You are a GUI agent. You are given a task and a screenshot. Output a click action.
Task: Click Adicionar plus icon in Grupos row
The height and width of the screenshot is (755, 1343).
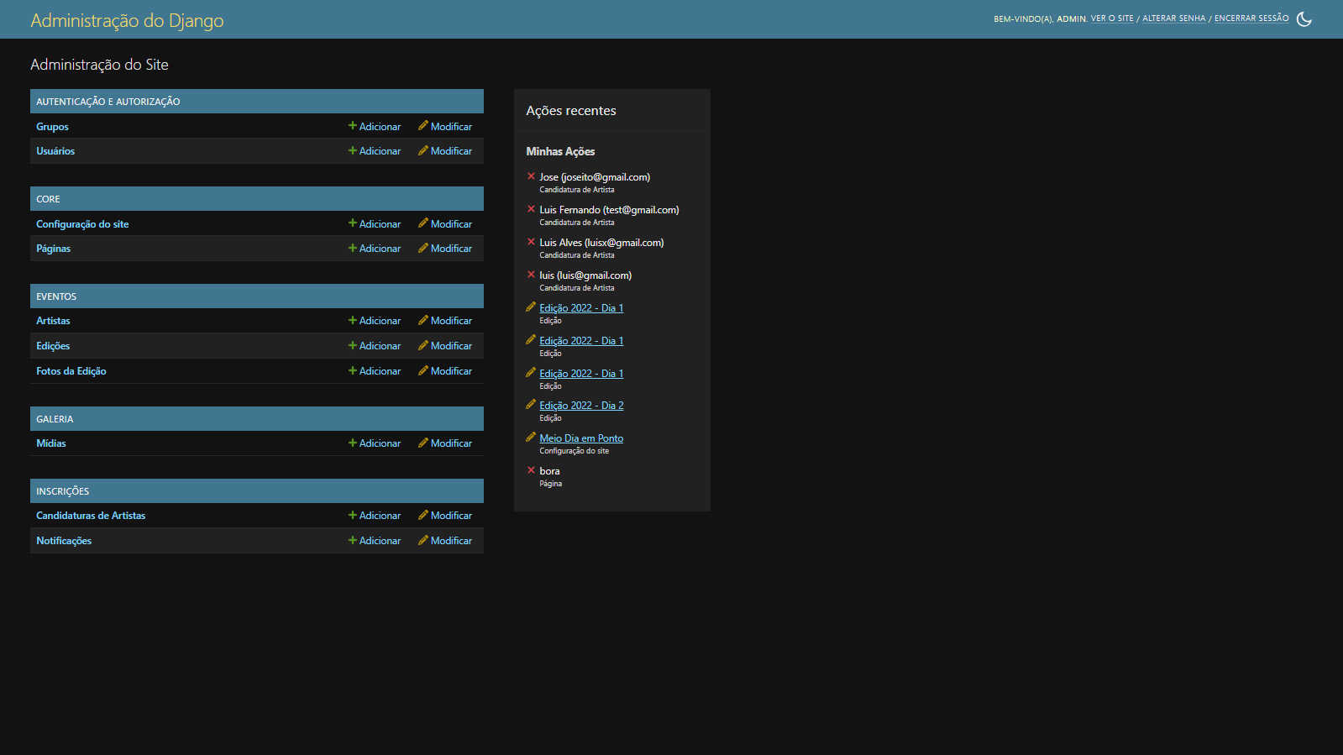click(x=353, y=126)
